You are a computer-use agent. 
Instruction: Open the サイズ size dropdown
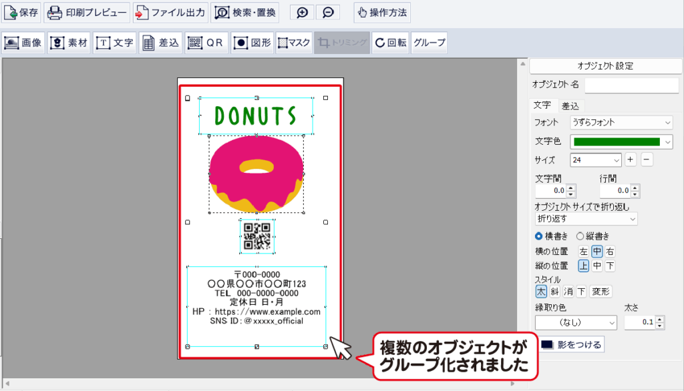coord(596,159)
